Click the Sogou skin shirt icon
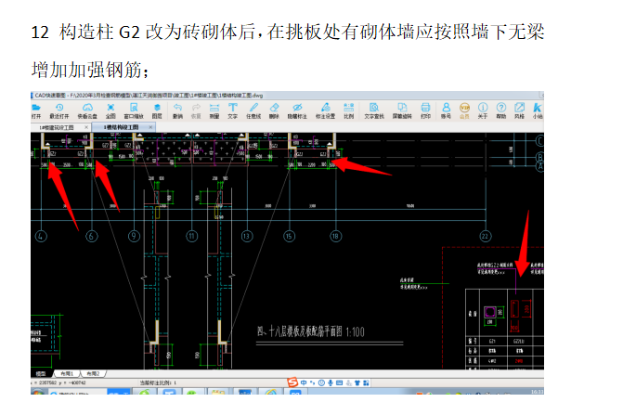623x402 pixels. (x=357, y=383)
